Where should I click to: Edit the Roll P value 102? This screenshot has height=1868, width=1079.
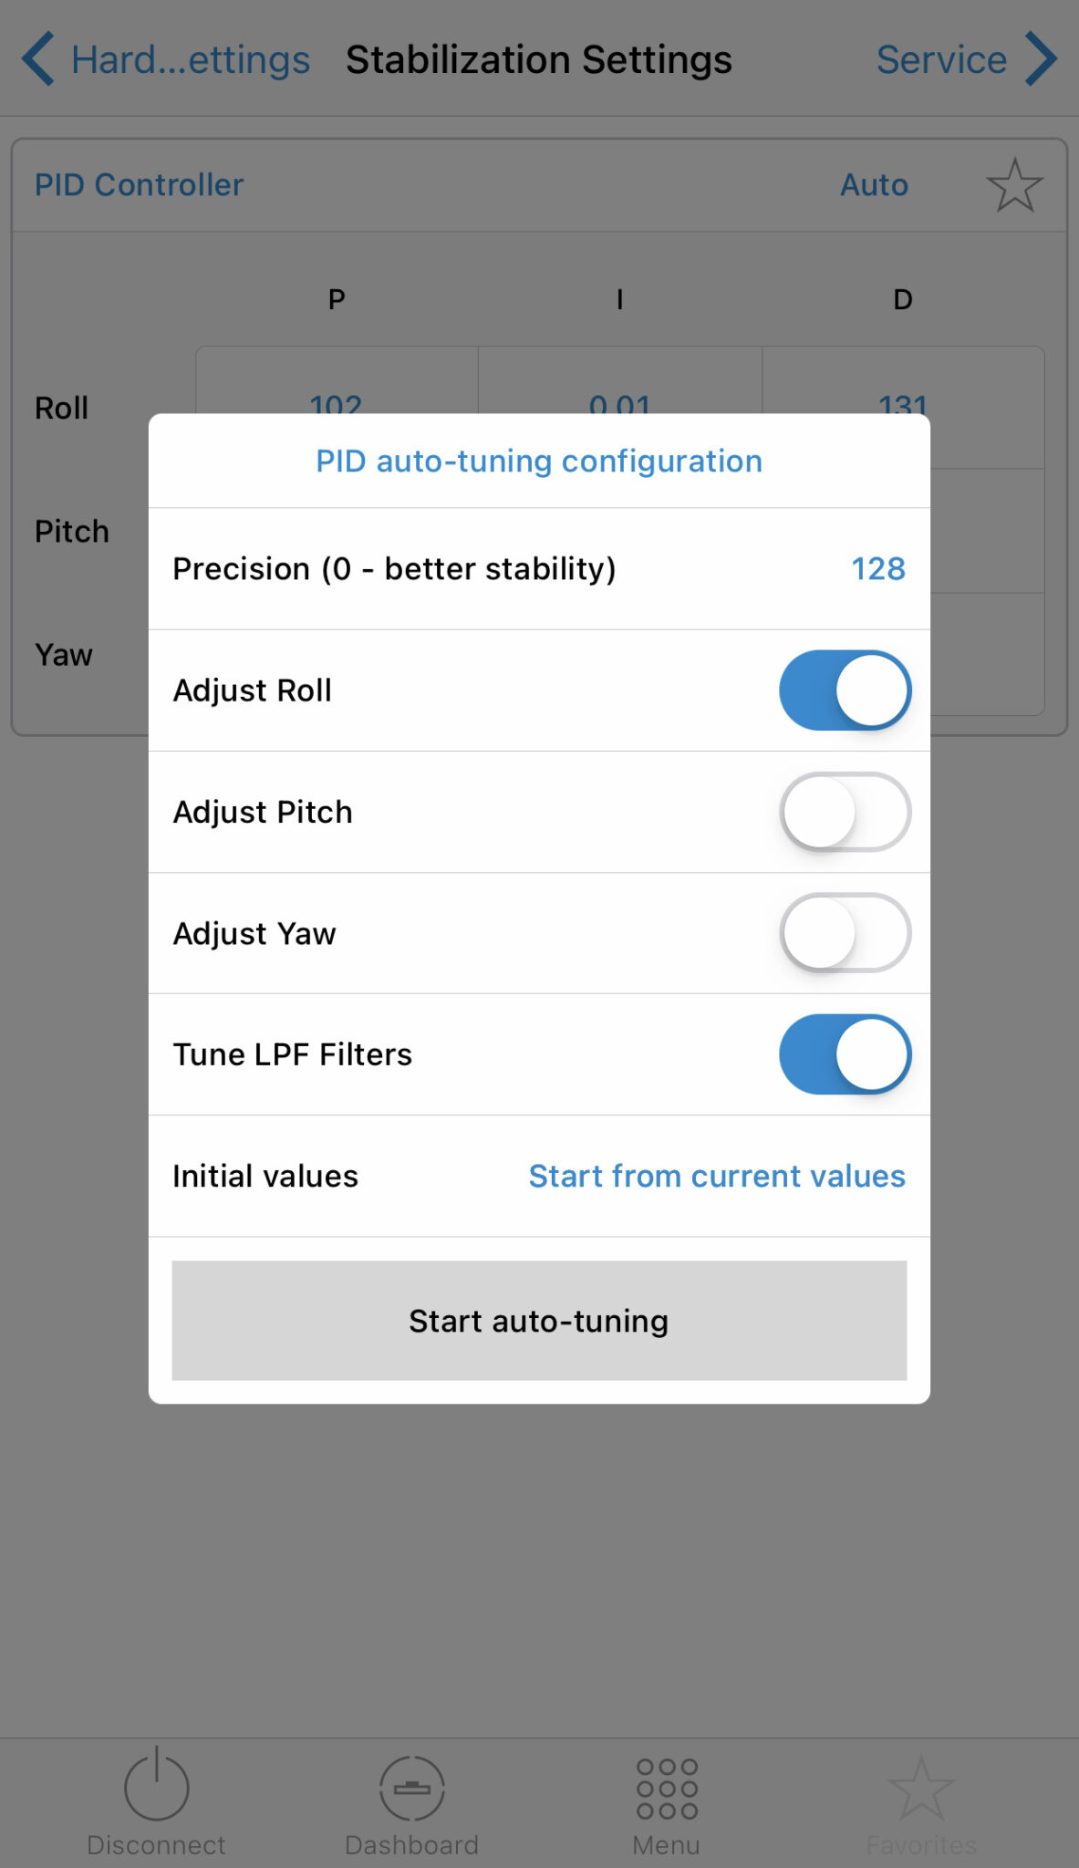[x=337, y=404]
